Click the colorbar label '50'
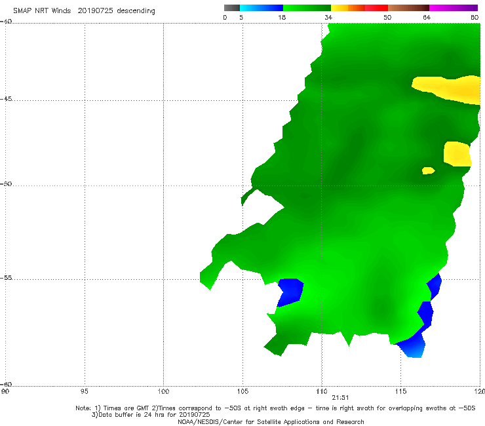485x426 pixels. (387, 17)
